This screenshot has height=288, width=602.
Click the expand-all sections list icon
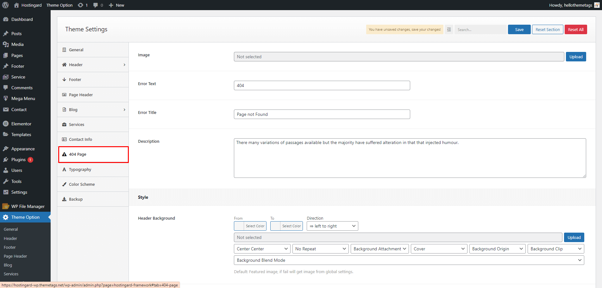click(x=449, y=29)
